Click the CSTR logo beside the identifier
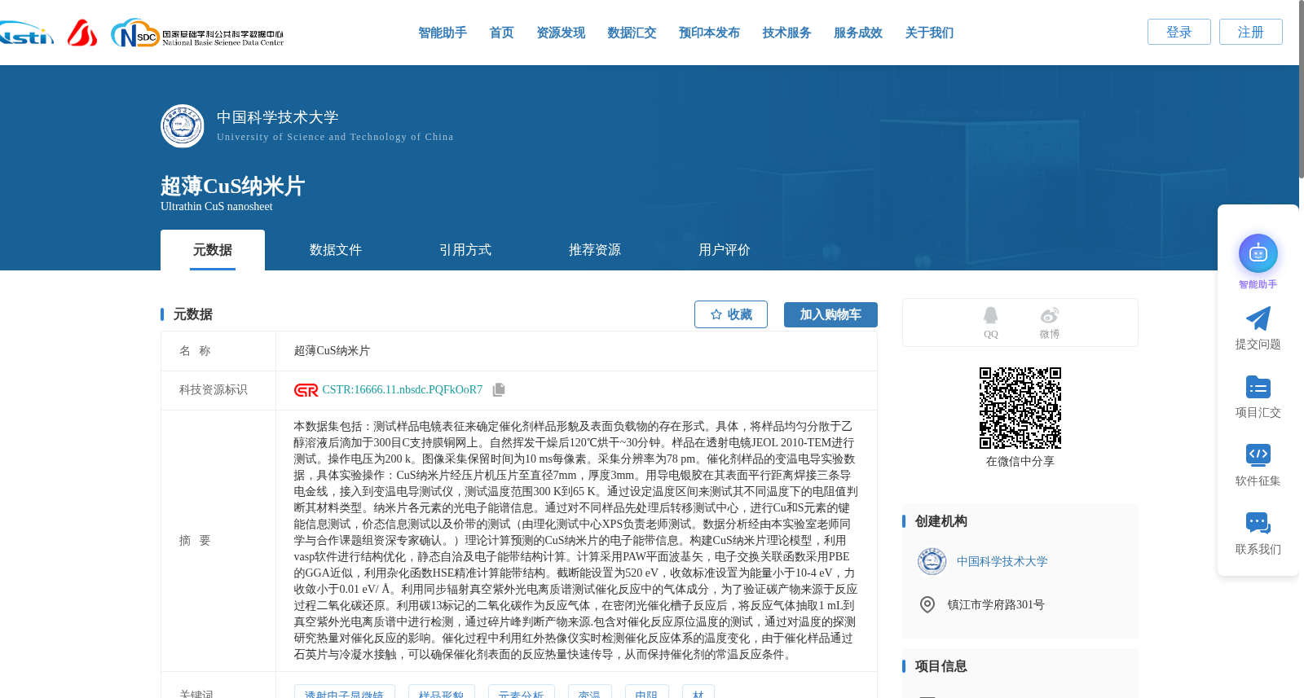Screen dimensions: 1304x698 [306, 390]
